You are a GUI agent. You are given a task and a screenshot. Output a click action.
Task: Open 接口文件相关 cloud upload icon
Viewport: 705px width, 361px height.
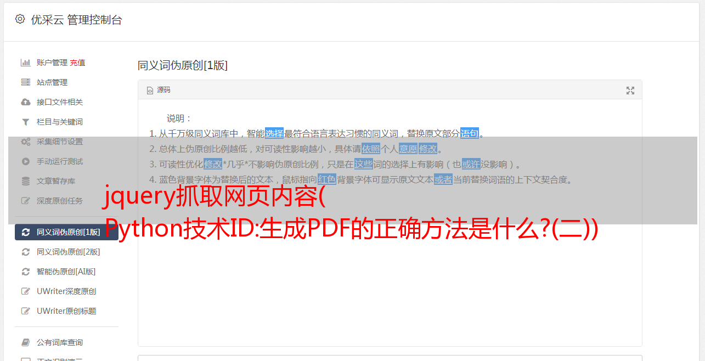(25, 102)
